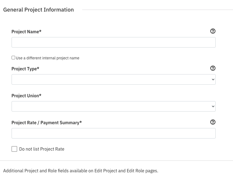Click the chevron arrow in Project Union field
233x180 pixels.
tap(213, 106)
